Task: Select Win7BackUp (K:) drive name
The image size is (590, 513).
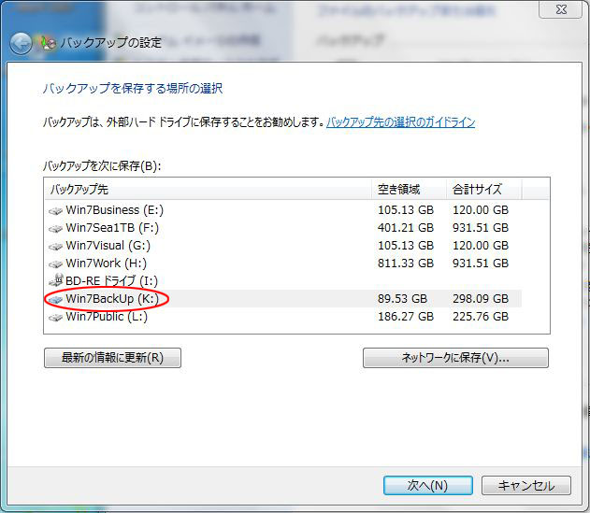Action: point(112,299)
